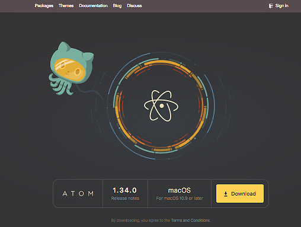Click the Octocat astronaut mascot
The height and width of the screenshot is (227, 301).
pos(71,68)
